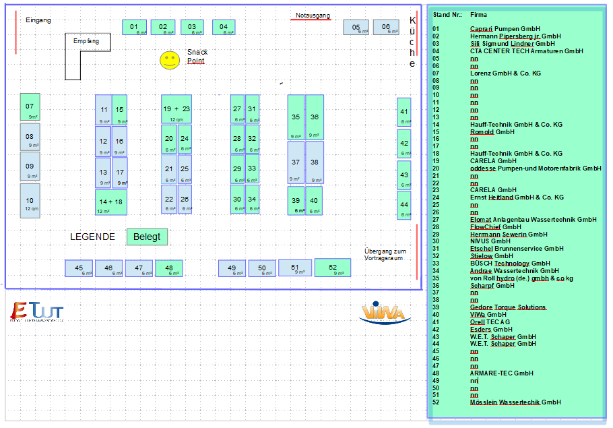Select booth 20

click(x=169, y=139)
